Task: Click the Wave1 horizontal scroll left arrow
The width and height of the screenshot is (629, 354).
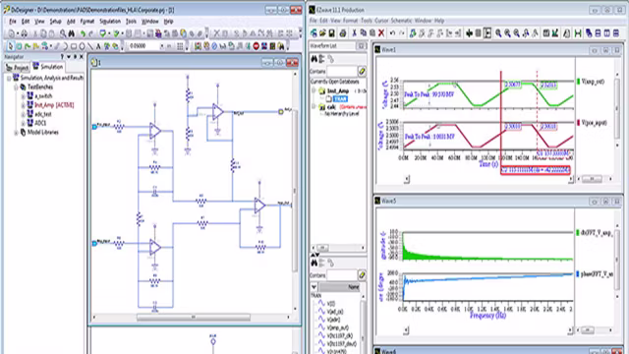Action: pos(407,179)
